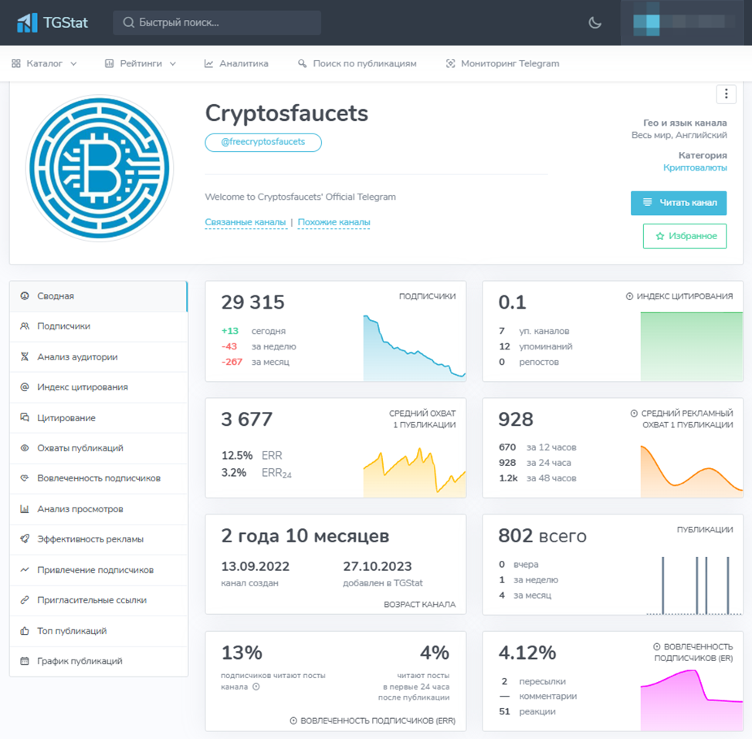Click the citation index green chart
The width and height of the screenshot is (752, 739).
point(692,346)
